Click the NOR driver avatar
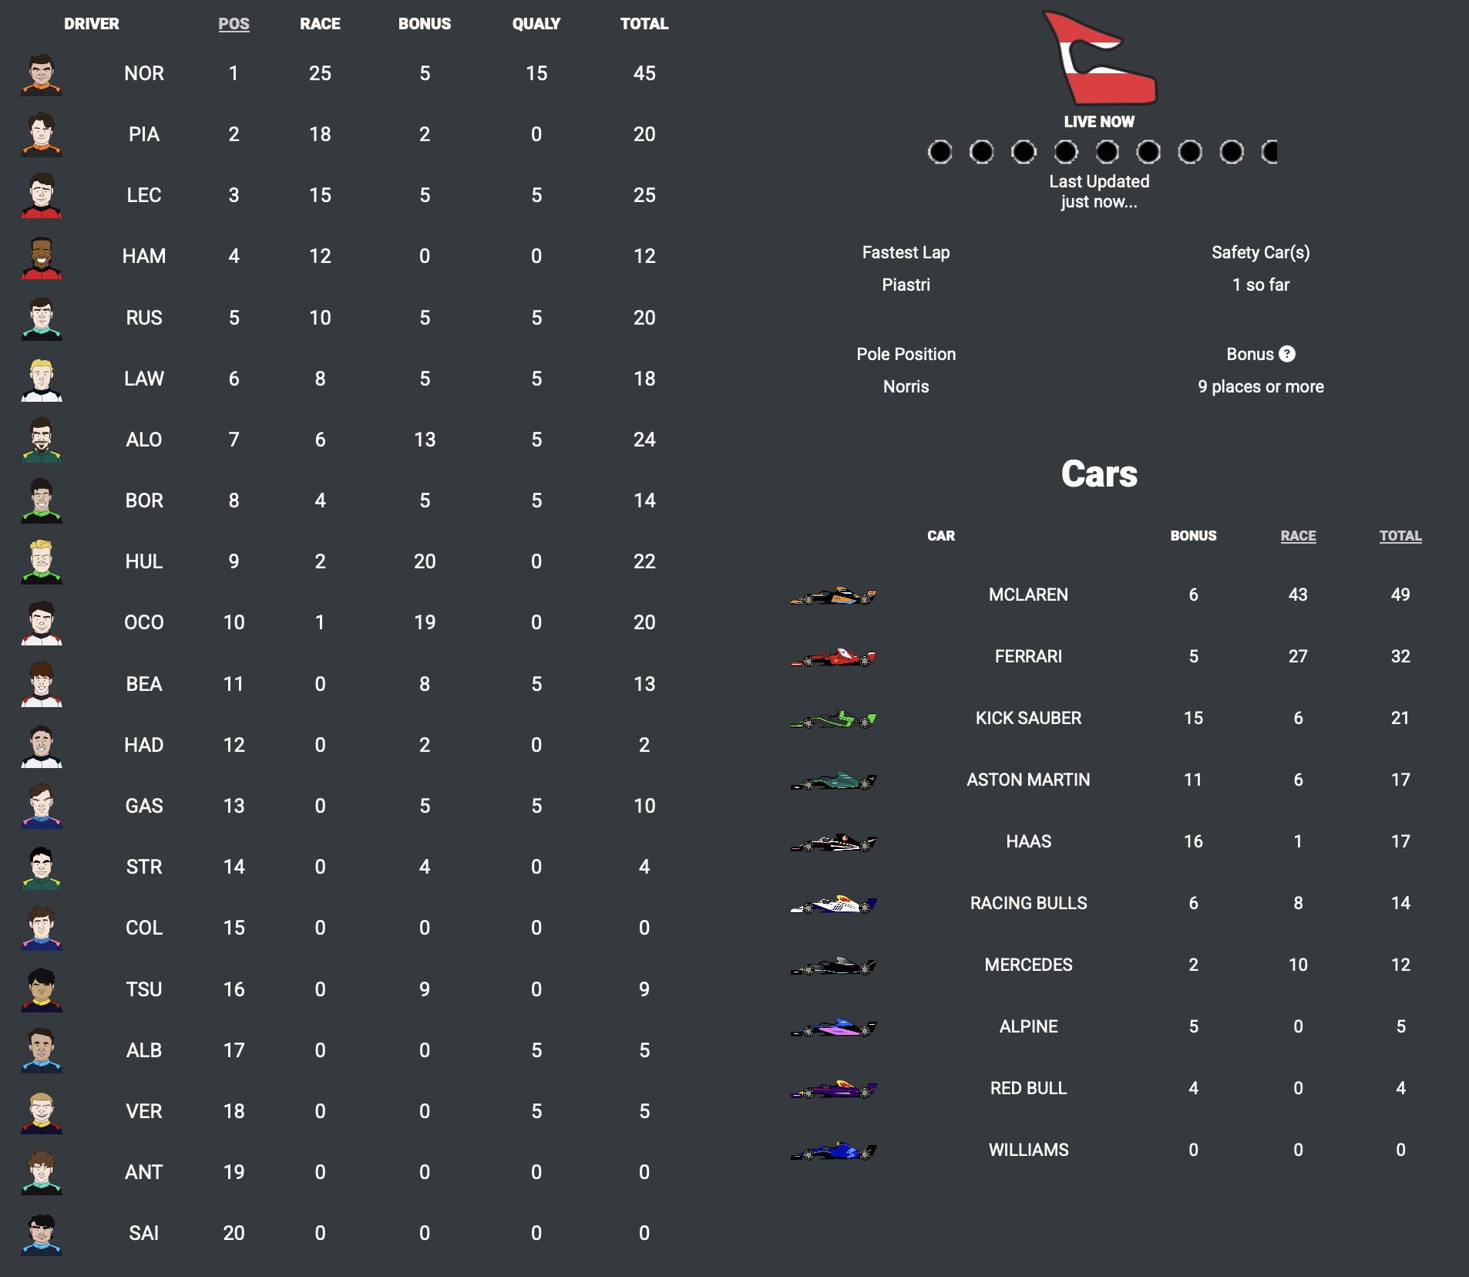Screen dimensions: 1469x1277 (x=42, y=75)
